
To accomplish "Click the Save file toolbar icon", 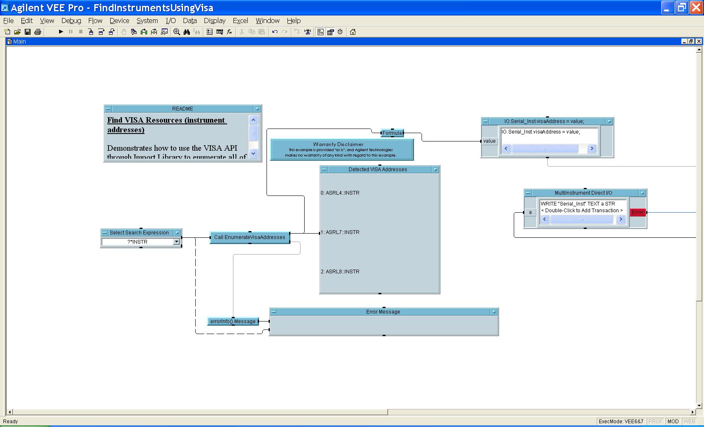I will coord(28,32).
